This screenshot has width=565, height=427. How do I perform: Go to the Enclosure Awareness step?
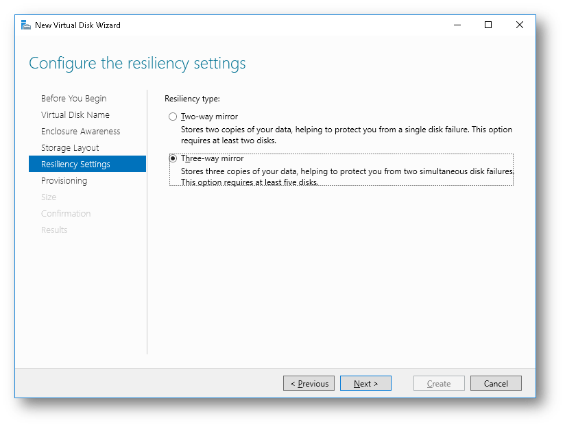pyautogui.click(x=80, y=131)
